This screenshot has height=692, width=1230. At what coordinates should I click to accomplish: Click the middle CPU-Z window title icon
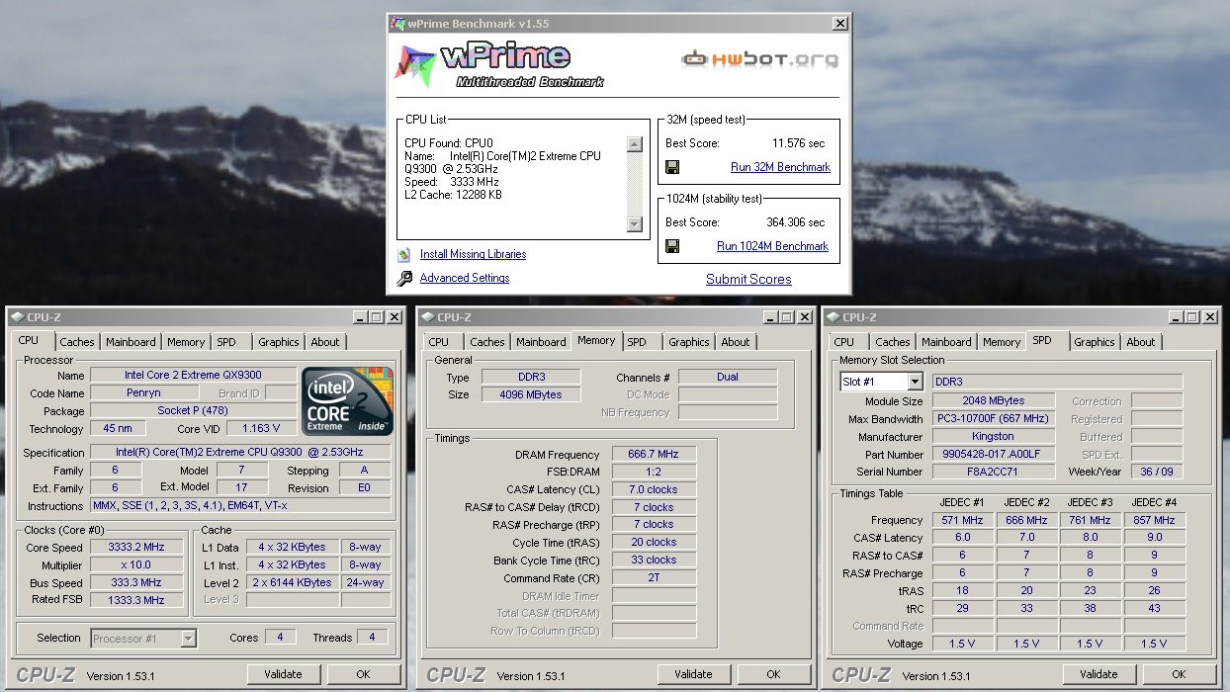427,316
